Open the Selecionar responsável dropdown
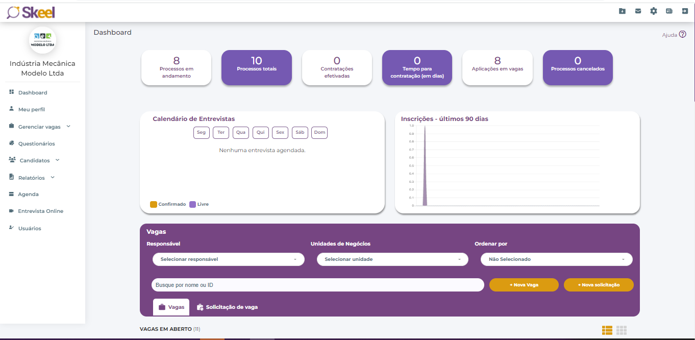Viewport: 695px width, 340px height. [x=228, y=259]
